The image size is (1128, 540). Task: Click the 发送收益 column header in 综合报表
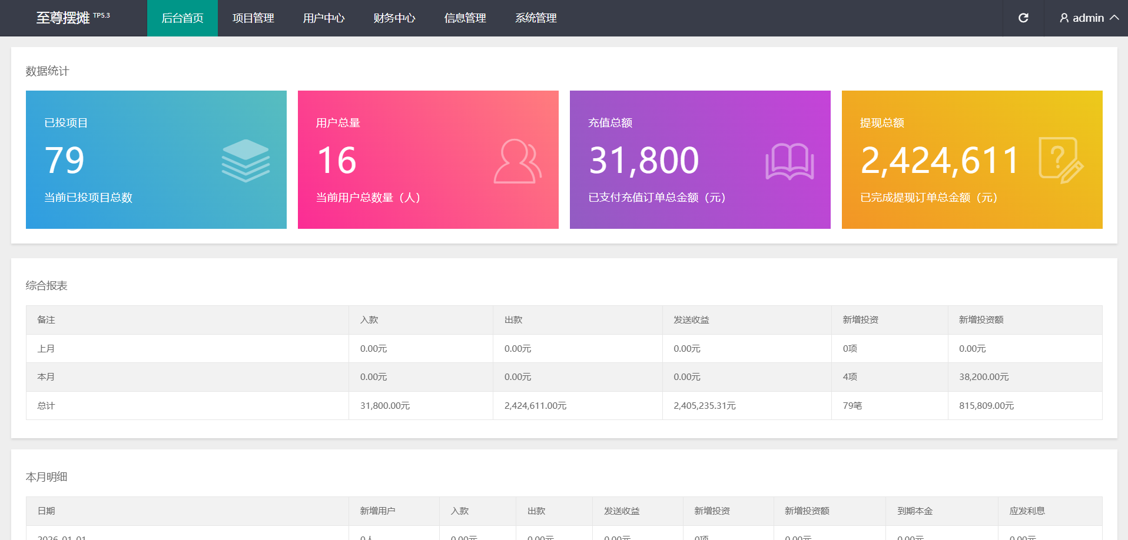click(691, 320)
